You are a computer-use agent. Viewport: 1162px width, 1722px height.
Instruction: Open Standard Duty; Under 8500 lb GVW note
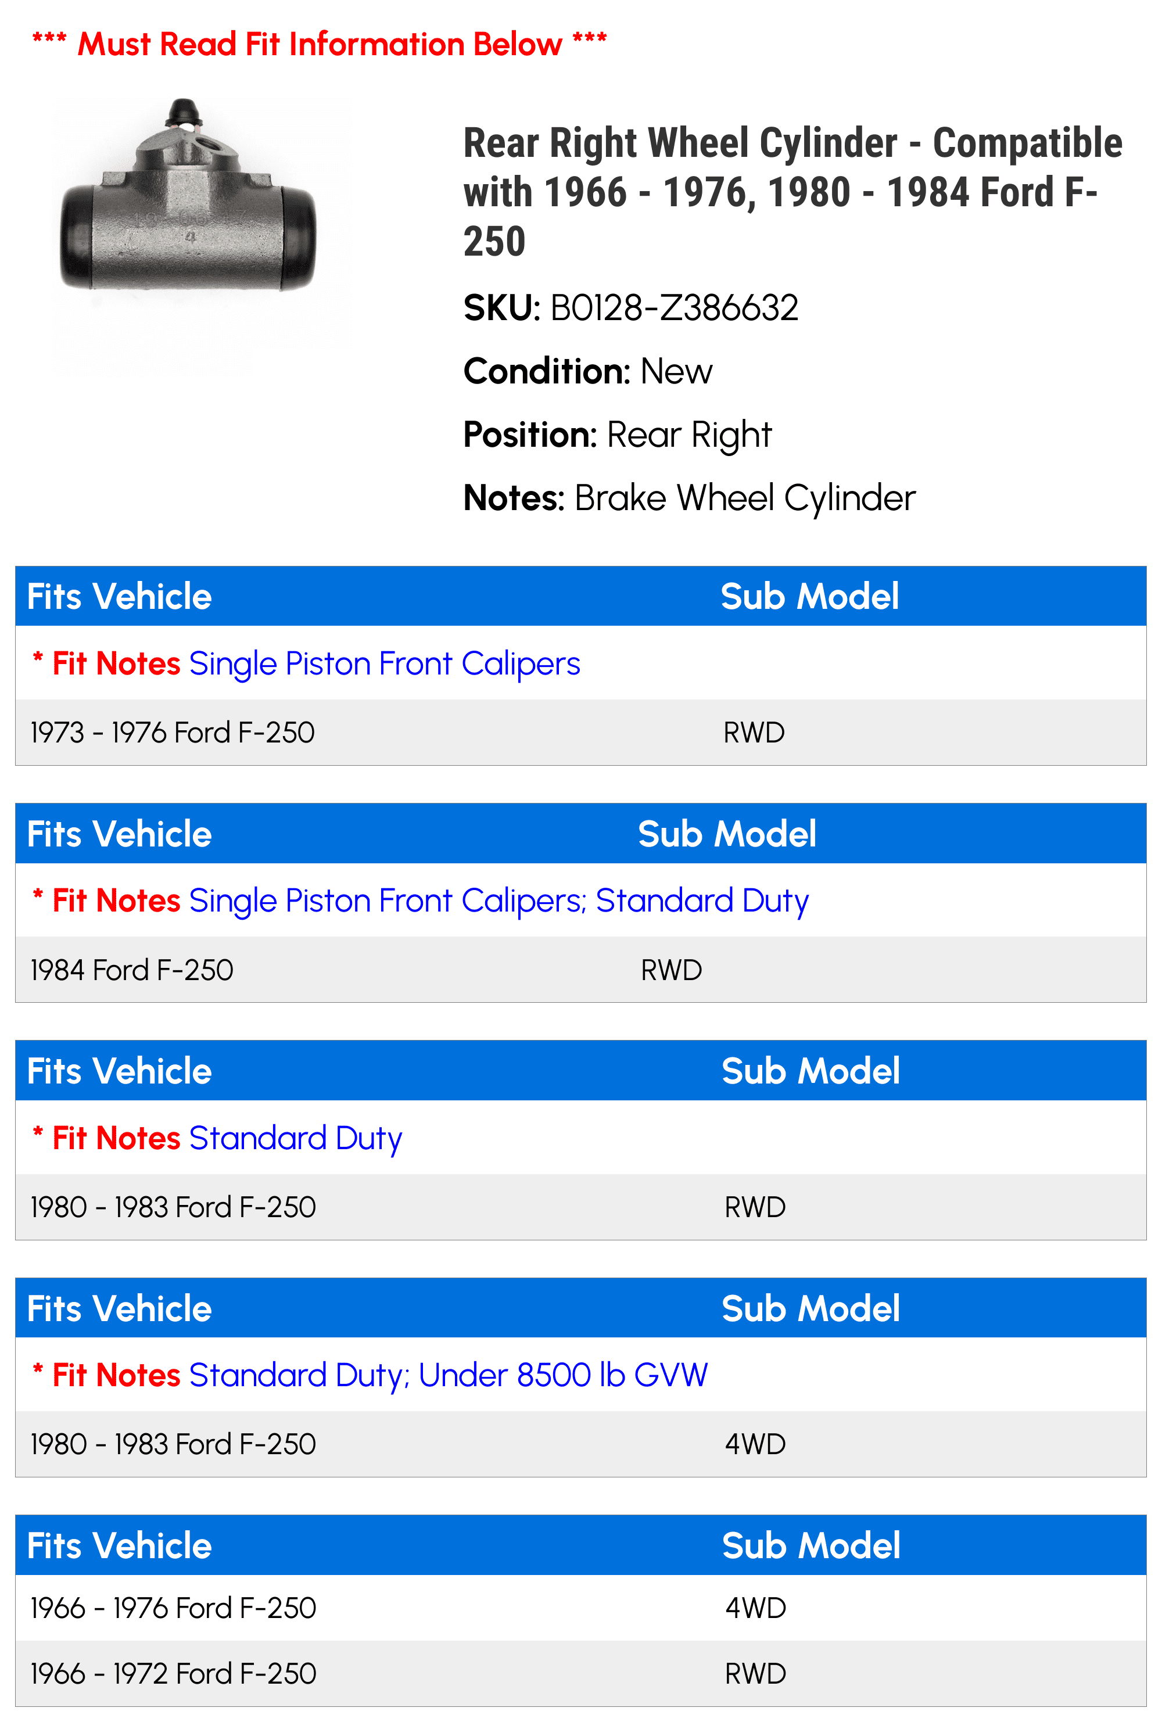[447, 1375]
